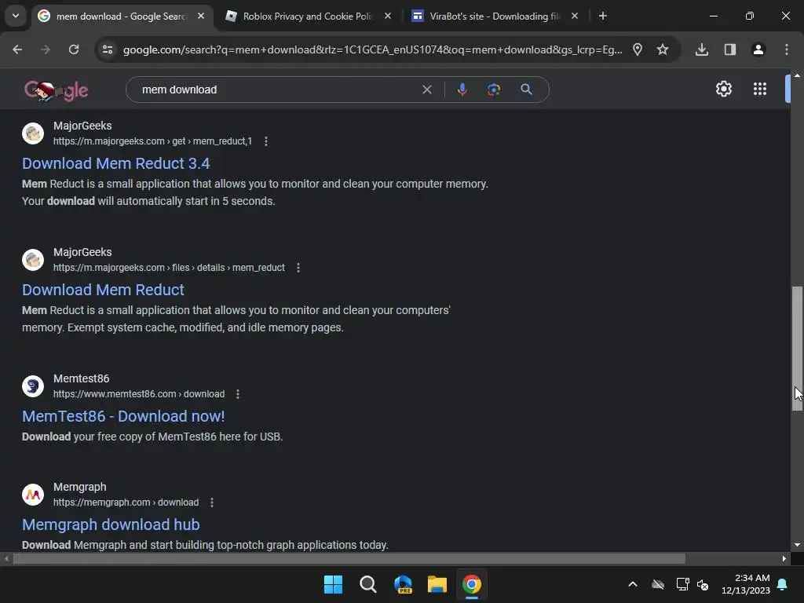The width and height of the screenshot is (804, 603).
Task: Open the Download Mem Reduct 3.4 result
Action: pos(116,163)
